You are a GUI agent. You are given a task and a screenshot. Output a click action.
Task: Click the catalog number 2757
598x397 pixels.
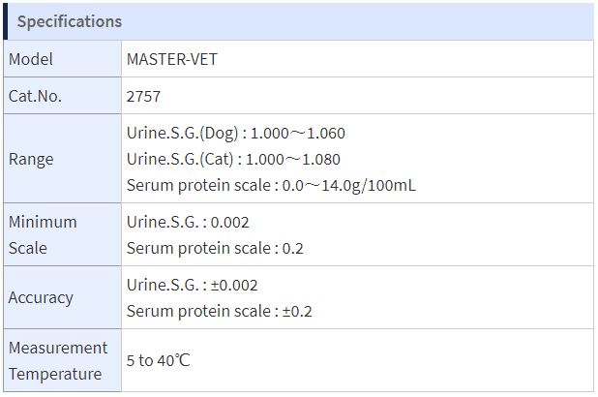(143, 96)
